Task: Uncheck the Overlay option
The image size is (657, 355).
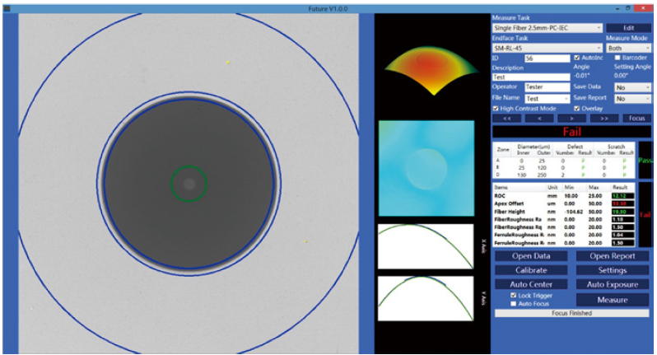Action: [x=576, y=108]
